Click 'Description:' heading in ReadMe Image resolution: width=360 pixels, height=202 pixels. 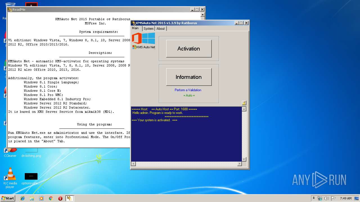click(100, 53)
